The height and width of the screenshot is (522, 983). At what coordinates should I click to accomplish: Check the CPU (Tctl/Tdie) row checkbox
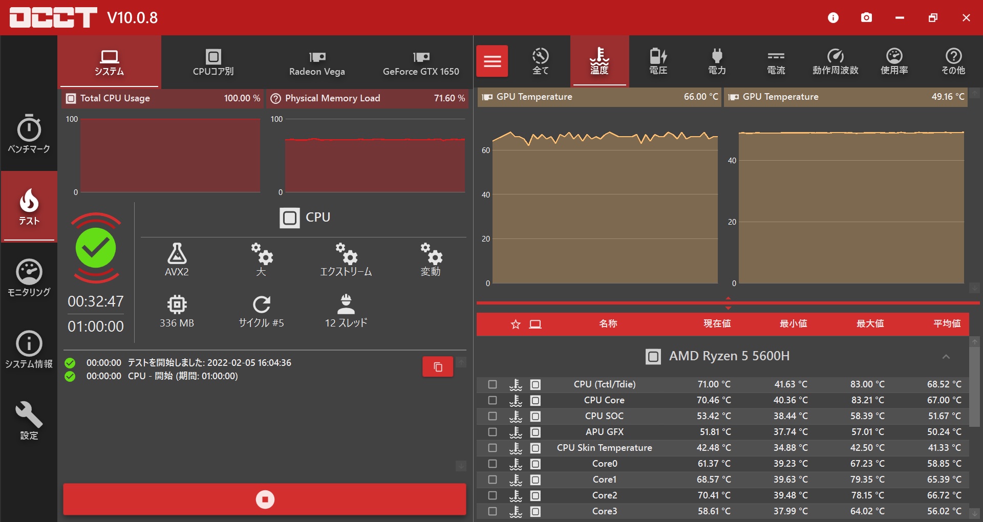click(x=493, y=384)
